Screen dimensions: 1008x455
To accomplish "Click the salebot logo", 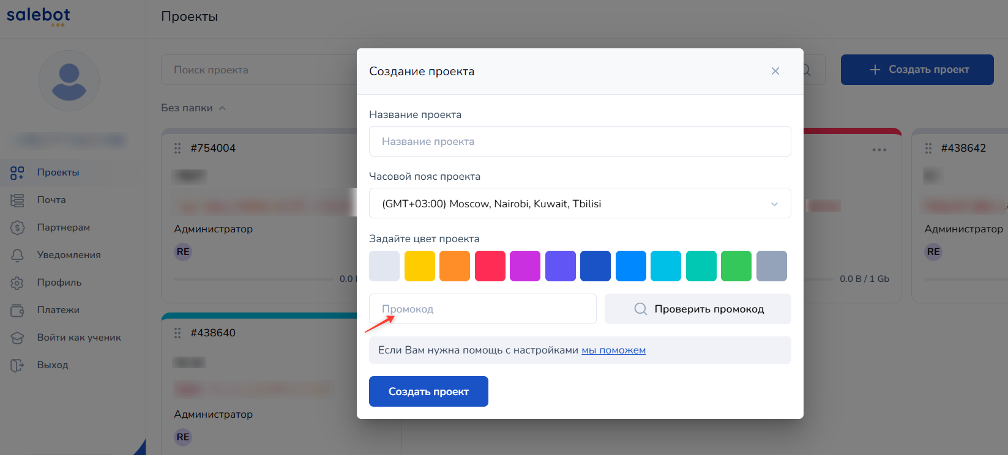I will [39, 16].
